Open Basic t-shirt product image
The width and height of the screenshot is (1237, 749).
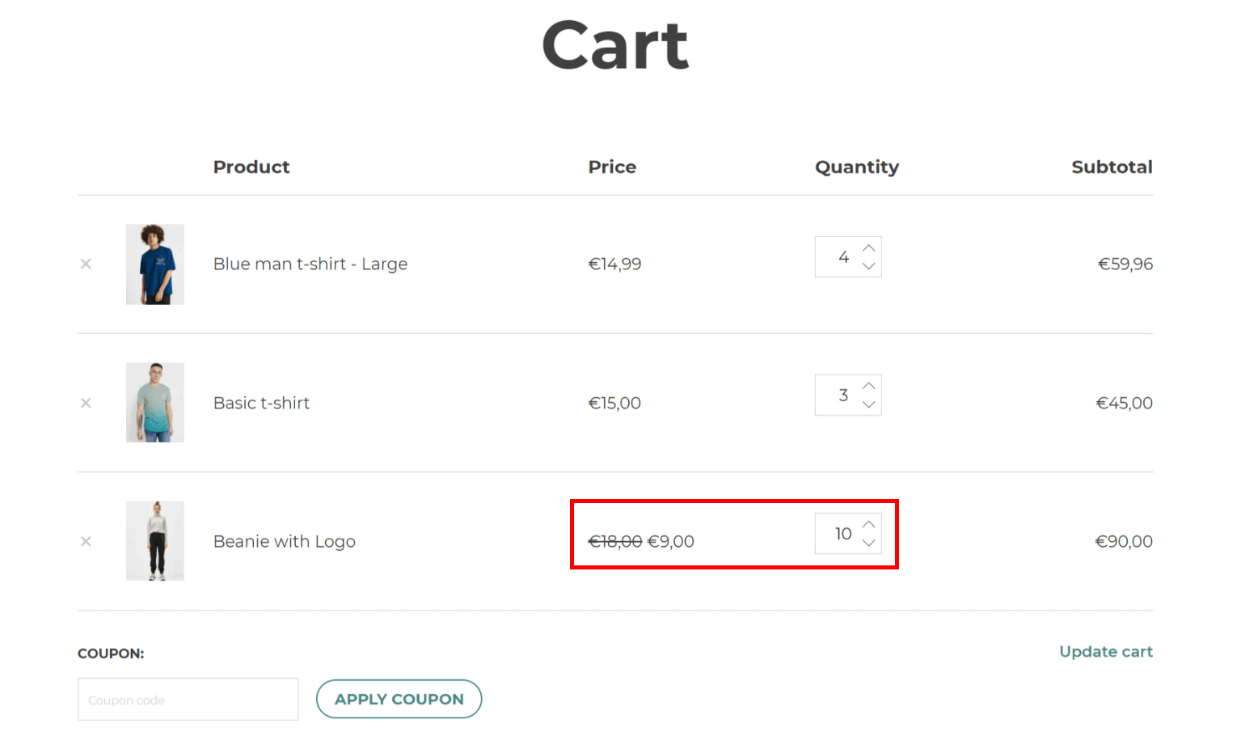tap(154, 403)
